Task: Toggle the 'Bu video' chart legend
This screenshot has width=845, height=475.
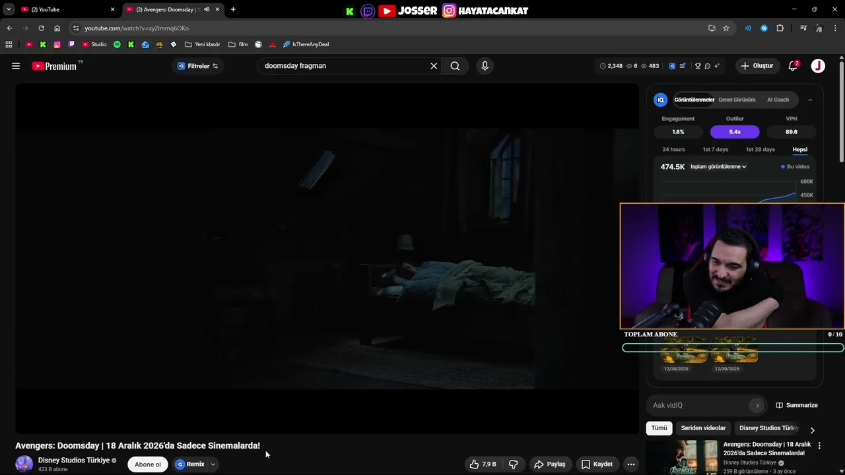Action: (x=795, y=167)
